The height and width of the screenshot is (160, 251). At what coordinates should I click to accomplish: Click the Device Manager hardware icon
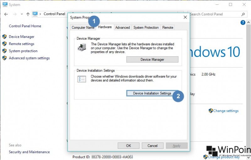pyautogui.click(x=82, y=47)
